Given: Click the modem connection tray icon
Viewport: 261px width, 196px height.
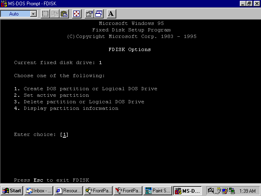Looking at the screenshot, I should pyautogui.click(x=218, y=191).
